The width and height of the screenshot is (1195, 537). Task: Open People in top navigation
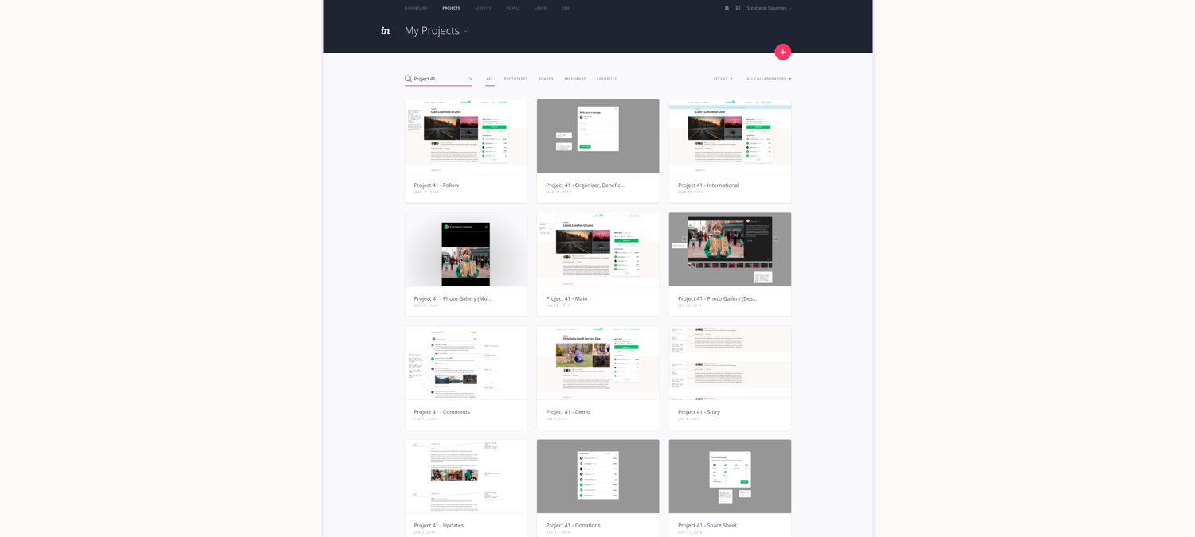tap(513, 8)
